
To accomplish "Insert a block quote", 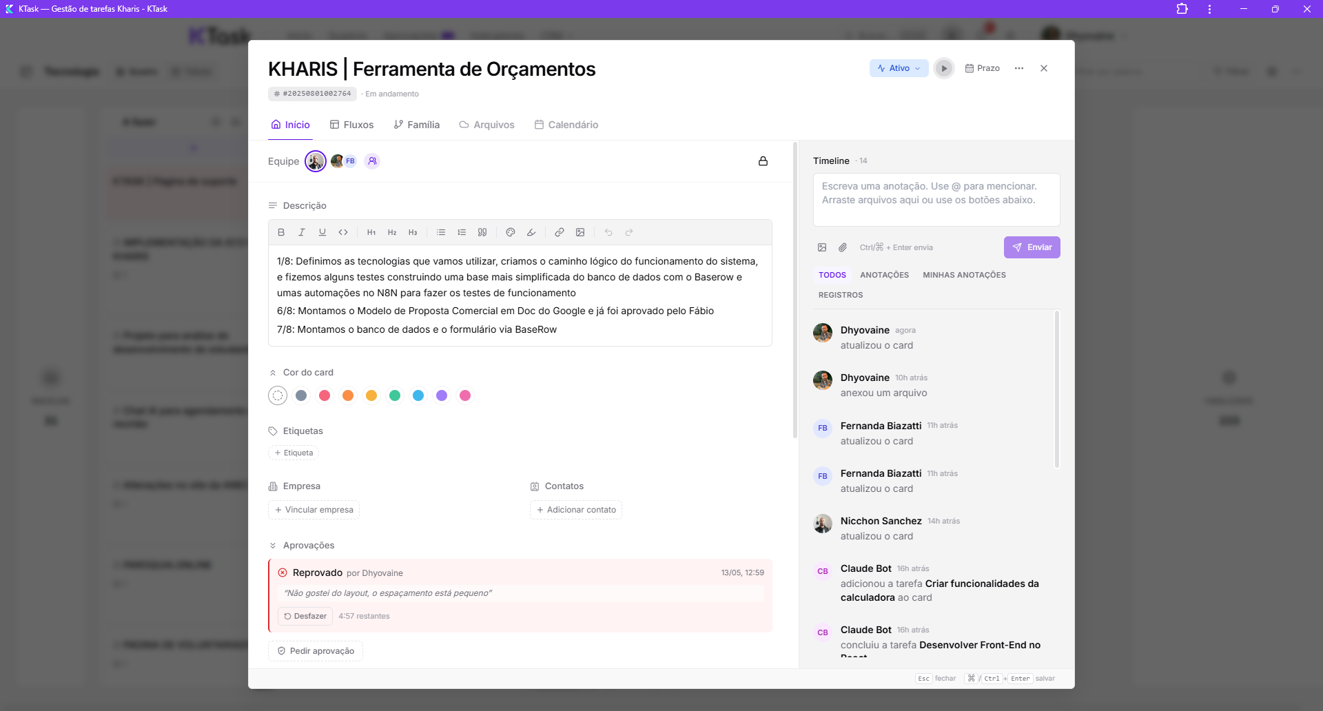I will pyautogui.click(x=482, y=233).
